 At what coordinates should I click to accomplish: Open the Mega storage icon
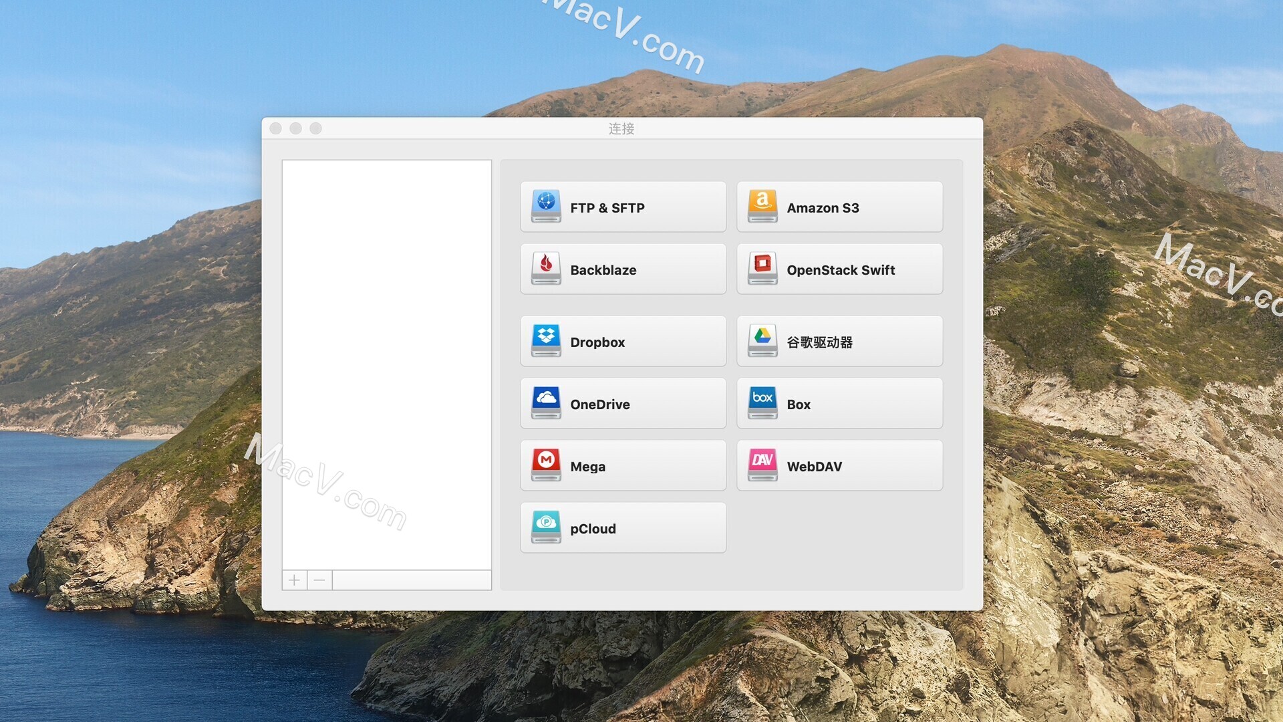click(545, 465)
